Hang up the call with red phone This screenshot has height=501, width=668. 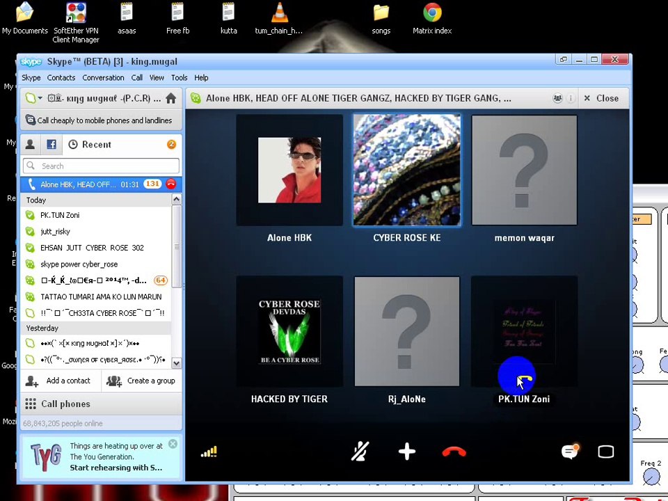[x=454, y=452]
